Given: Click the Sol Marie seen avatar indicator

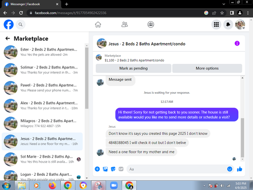Looking at the screenshot, I should [x=78, y=159].
